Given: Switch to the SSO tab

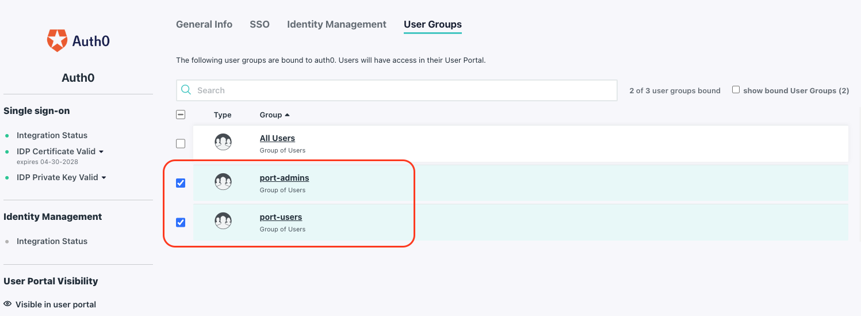Looking at the screenshot, I should click(x=259, y=24).
